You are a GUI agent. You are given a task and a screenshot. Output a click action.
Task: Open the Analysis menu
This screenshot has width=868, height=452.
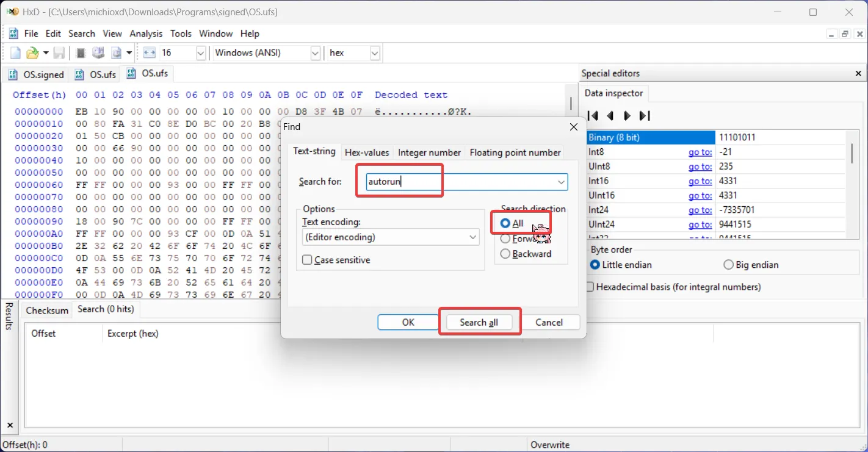click(x=146, y=34)
